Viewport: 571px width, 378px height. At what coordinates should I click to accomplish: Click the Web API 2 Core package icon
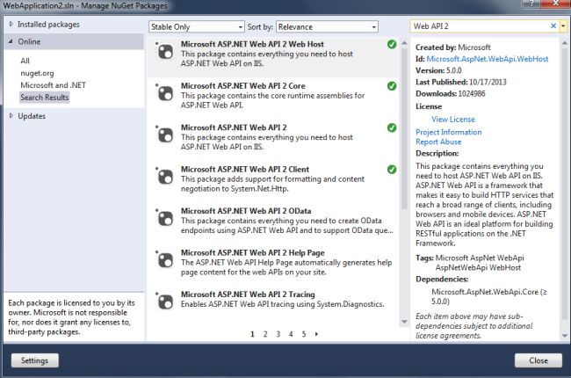tap(165, 94)
